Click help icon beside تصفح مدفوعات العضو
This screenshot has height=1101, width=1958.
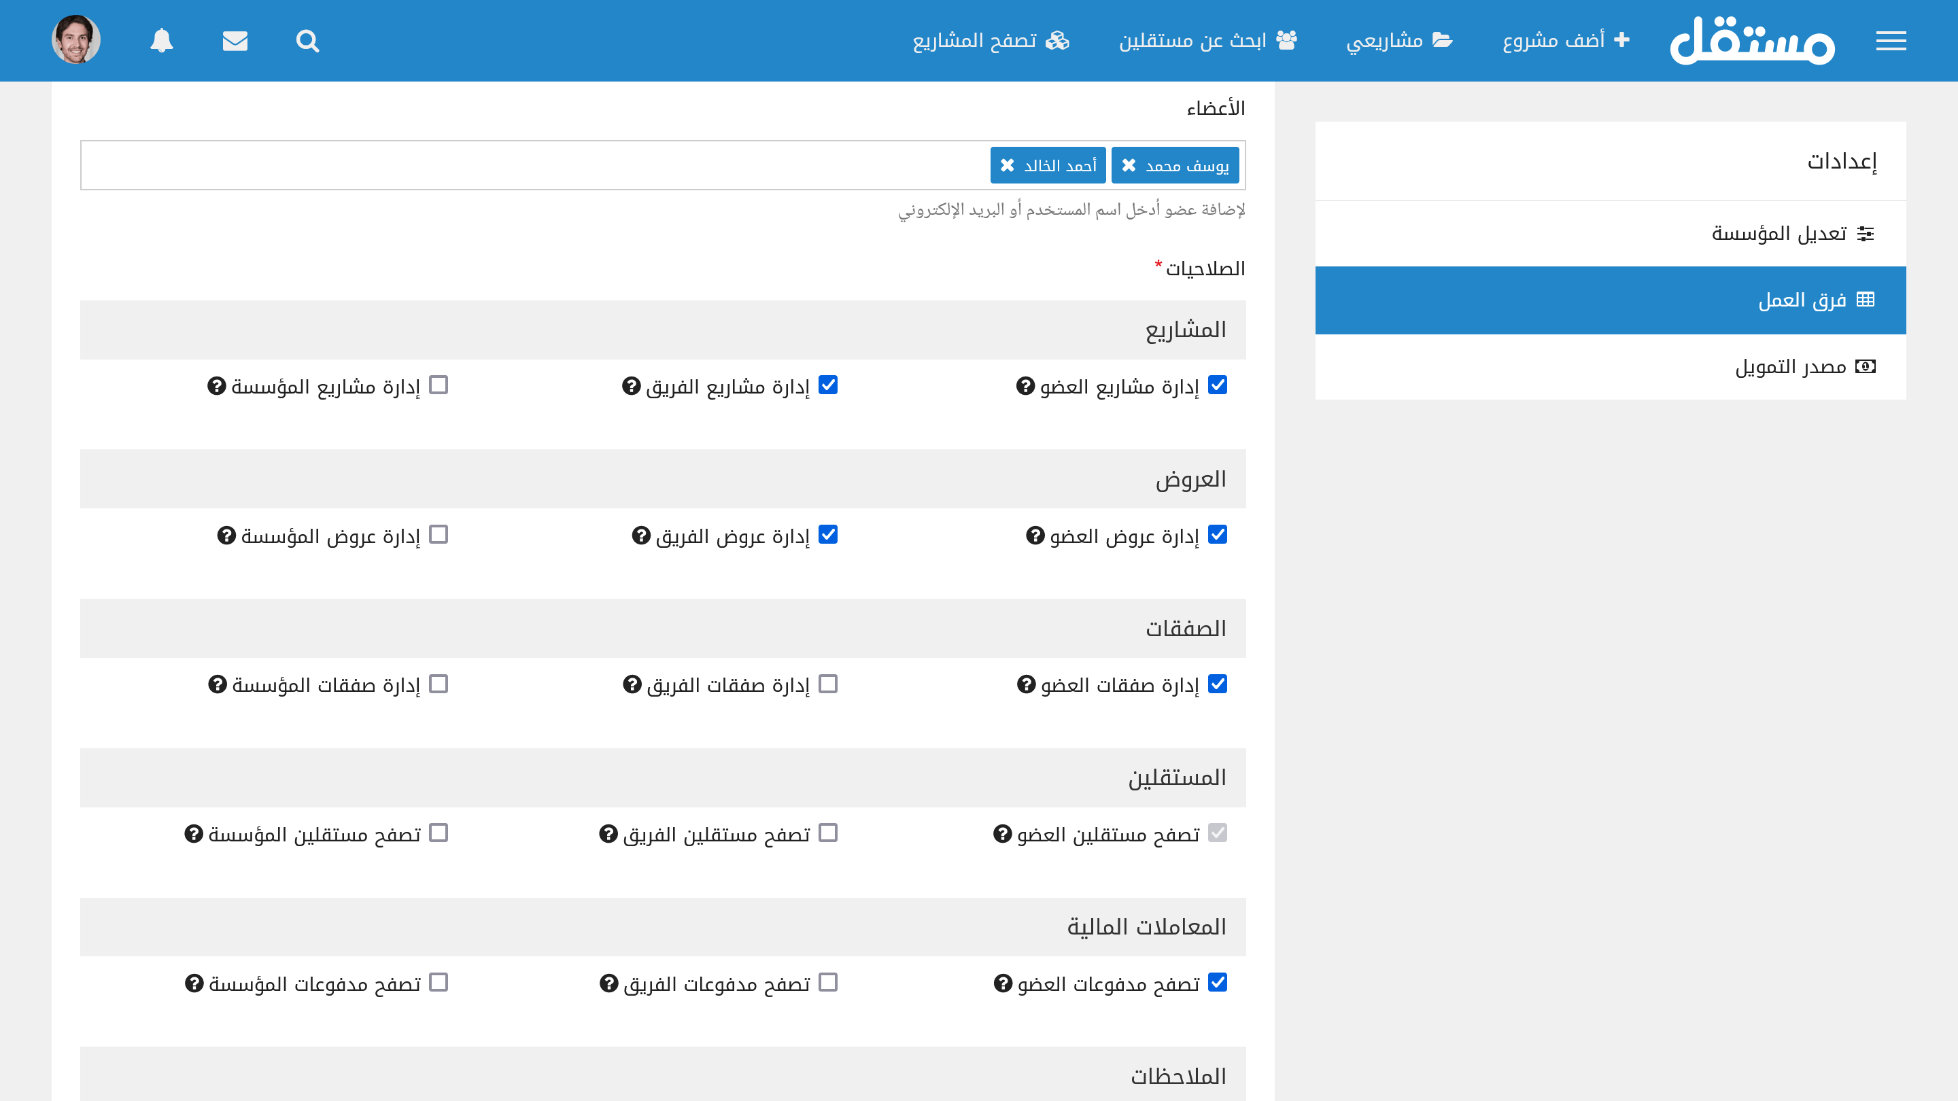pyautogui.click(x=1003, y=983)
